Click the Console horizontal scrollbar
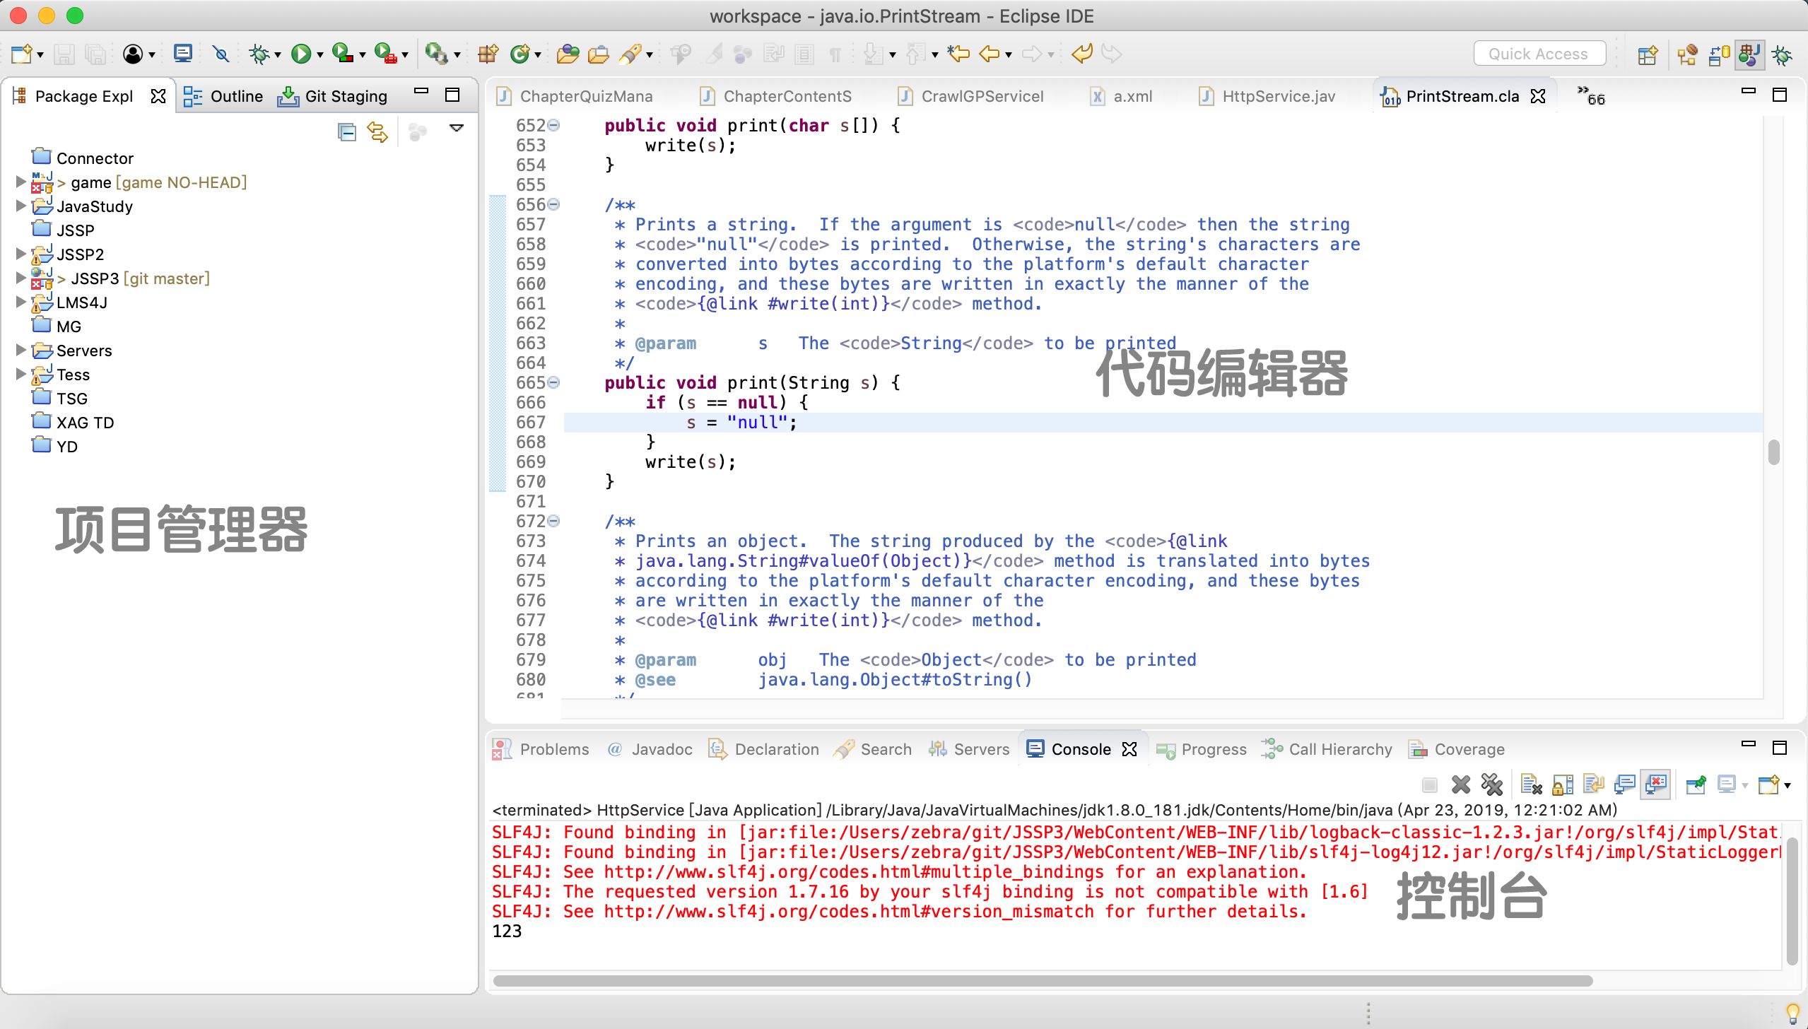Screen dimensions: 1808x1029 [x=1043, y=981]
